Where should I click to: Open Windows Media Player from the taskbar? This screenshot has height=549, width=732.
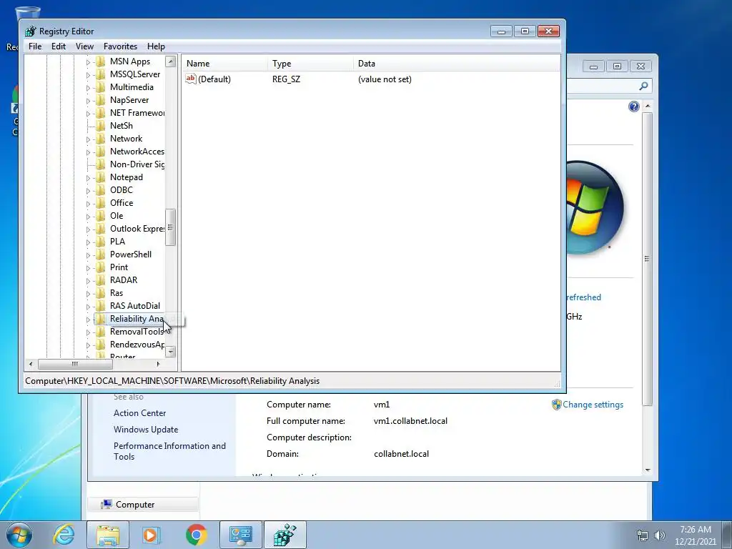pos(151,535)
